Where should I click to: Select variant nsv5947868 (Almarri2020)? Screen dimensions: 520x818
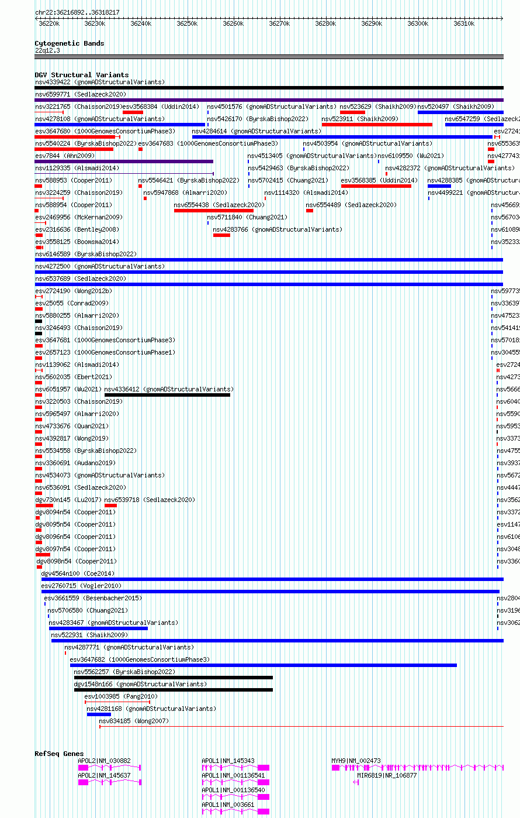(x=185, y=193)
